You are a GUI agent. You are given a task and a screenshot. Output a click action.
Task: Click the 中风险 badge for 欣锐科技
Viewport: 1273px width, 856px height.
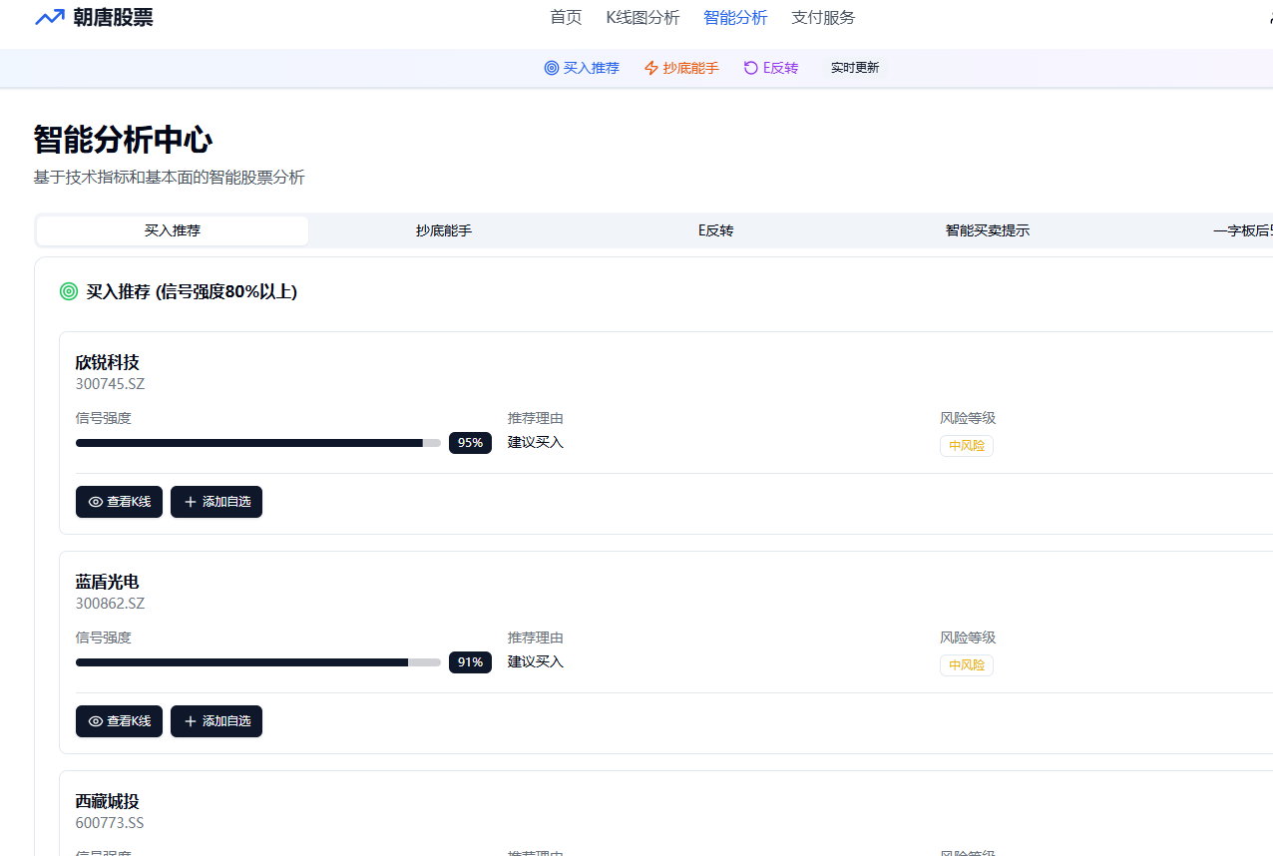click(x=966, y=446)
